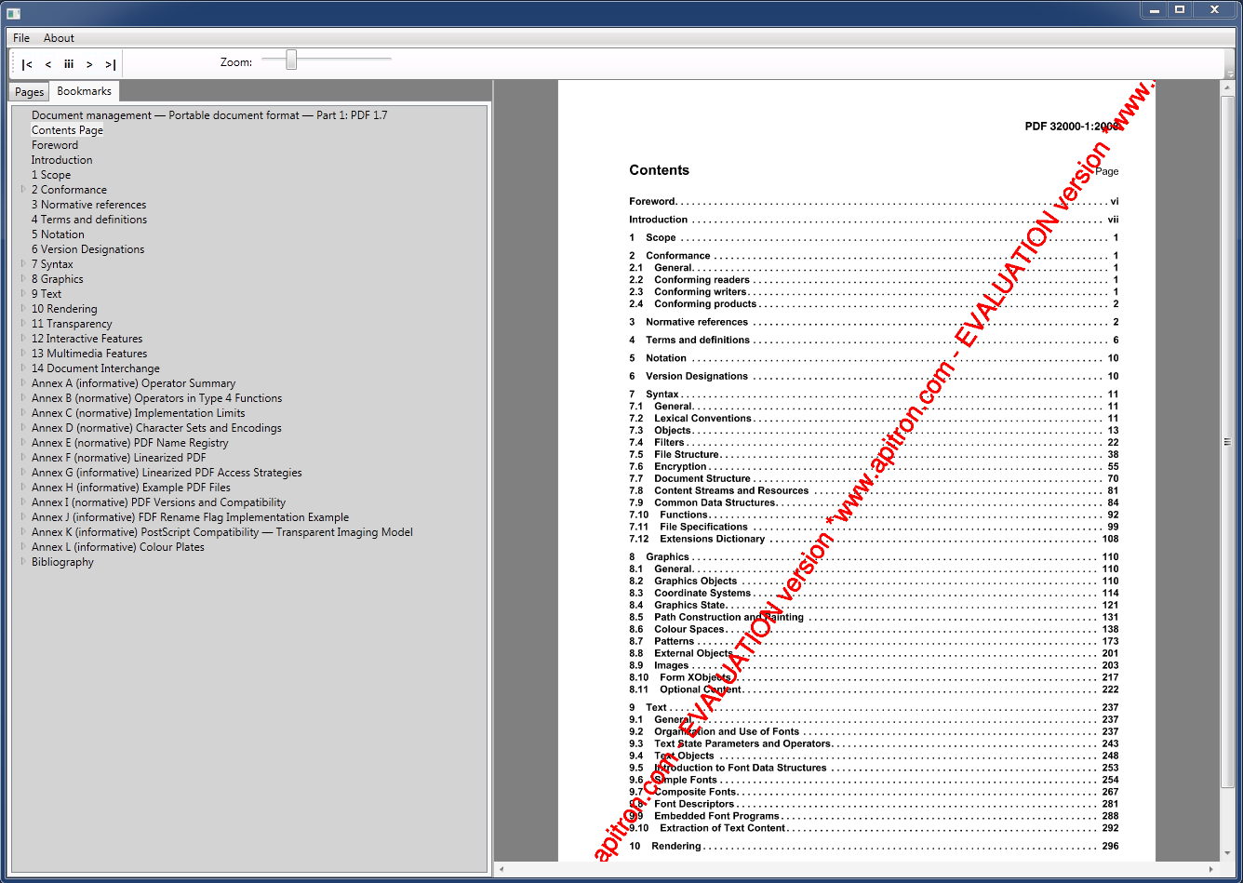
Task: Expand Annex A (informative) Operator Summary
Action: click(21, 383)
